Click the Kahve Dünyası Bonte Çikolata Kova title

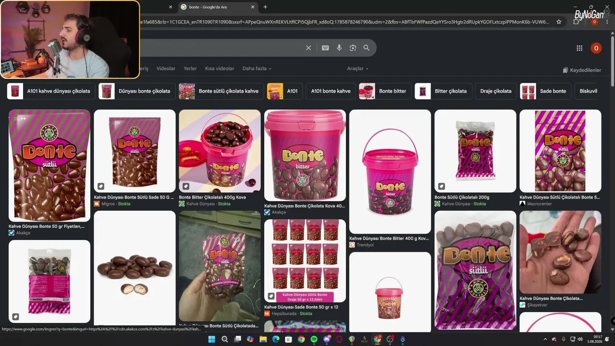305,206
